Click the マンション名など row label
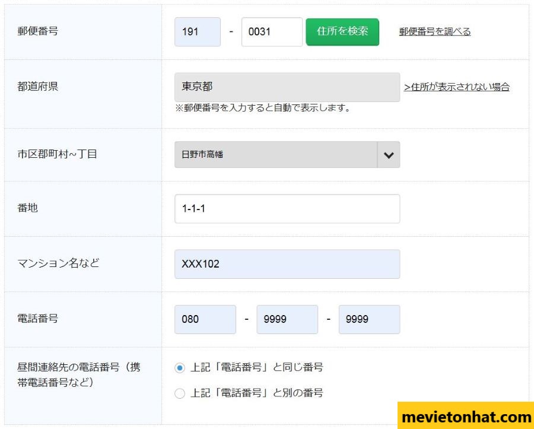Screen dimensions: 534x429 coord(59,263)
